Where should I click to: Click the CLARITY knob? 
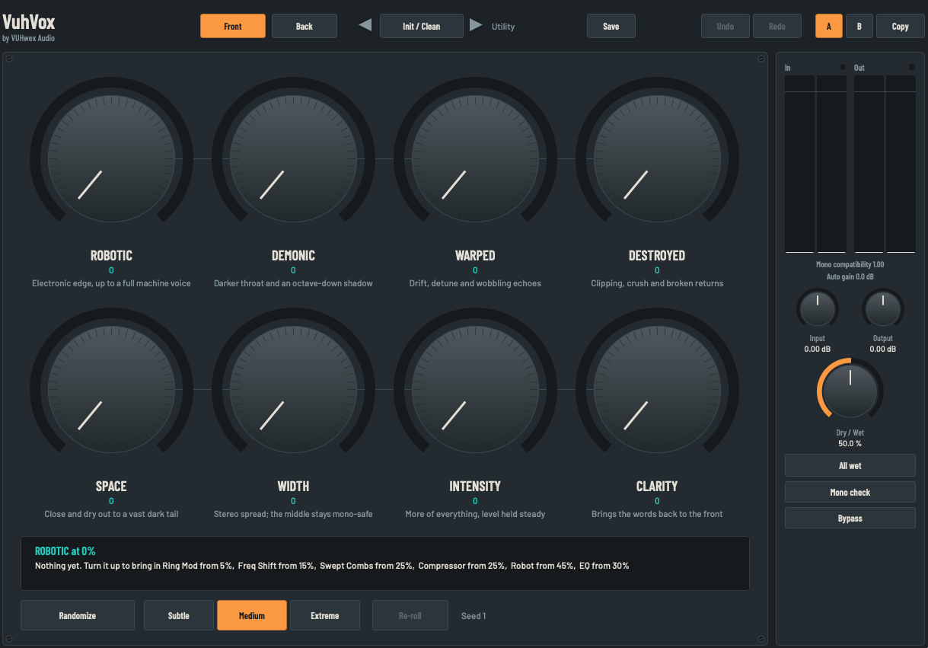click(x=657, y=388)
